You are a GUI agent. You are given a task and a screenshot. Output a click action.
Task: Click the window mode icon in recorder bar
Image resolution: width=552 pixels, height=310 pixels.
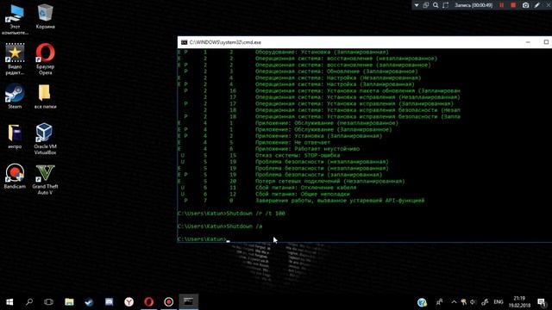426,5
